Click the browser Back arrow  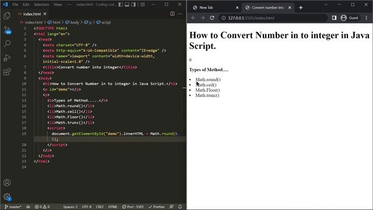(193, 18)
